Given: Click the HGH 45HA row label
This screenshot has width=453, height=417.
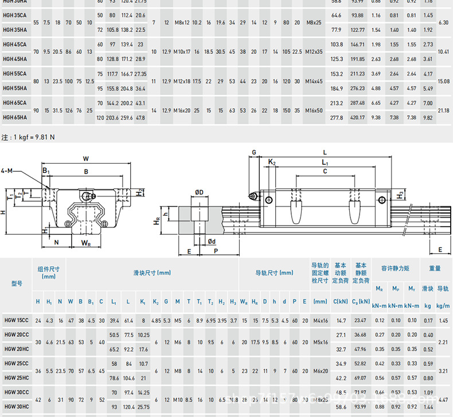Looking at the screenshot, I should pos(15,59).
